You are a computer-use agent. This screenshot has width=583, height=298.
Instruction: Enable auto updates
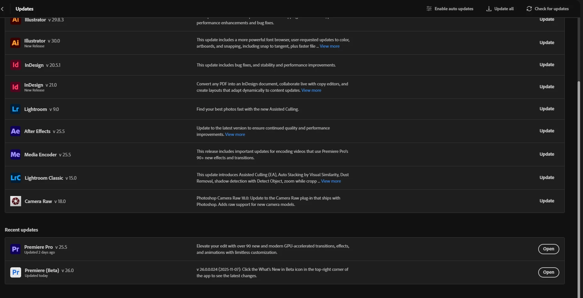click(450, 9)
